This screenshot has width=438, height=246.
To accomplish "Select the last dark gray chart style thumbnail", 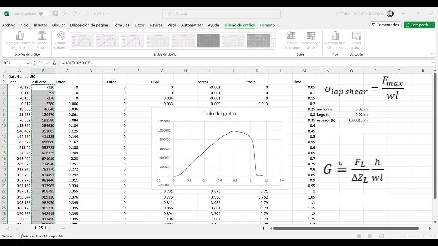I will coord(258,41).
